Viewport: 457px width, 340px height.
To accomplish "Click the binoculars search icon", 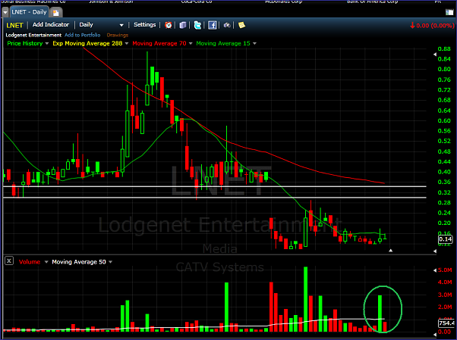I will (x=227, y=25).
